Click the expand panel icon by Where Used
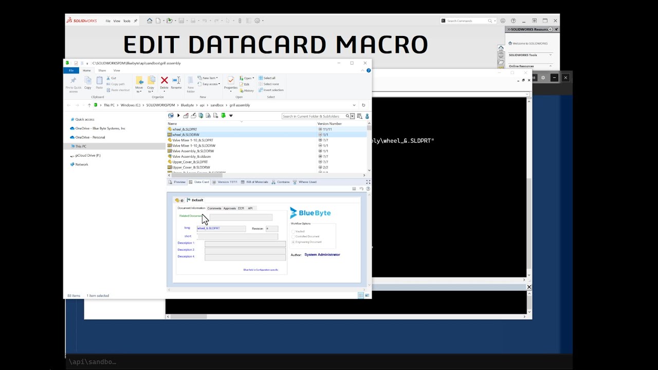658x370 pixels. 368,182
